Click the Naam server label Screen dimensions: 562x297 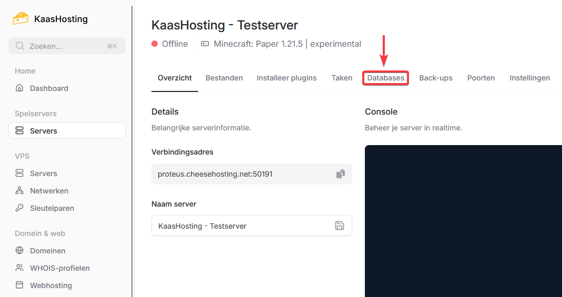(174, 204)
